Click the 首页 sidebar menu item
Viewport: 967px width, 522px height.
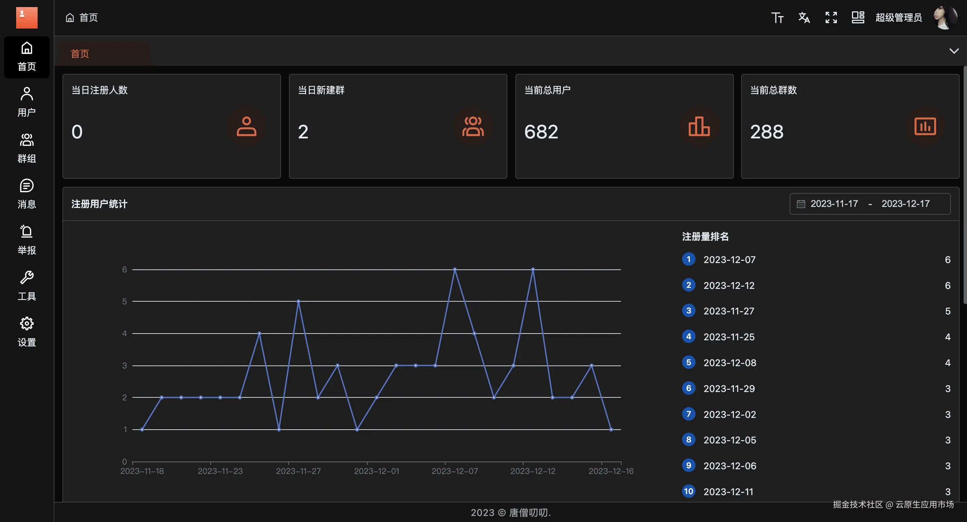(27, 57)
